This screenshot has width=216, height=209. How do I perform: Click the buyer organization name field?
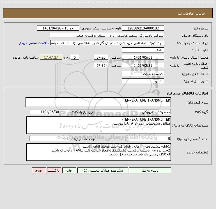pos(107,35)
